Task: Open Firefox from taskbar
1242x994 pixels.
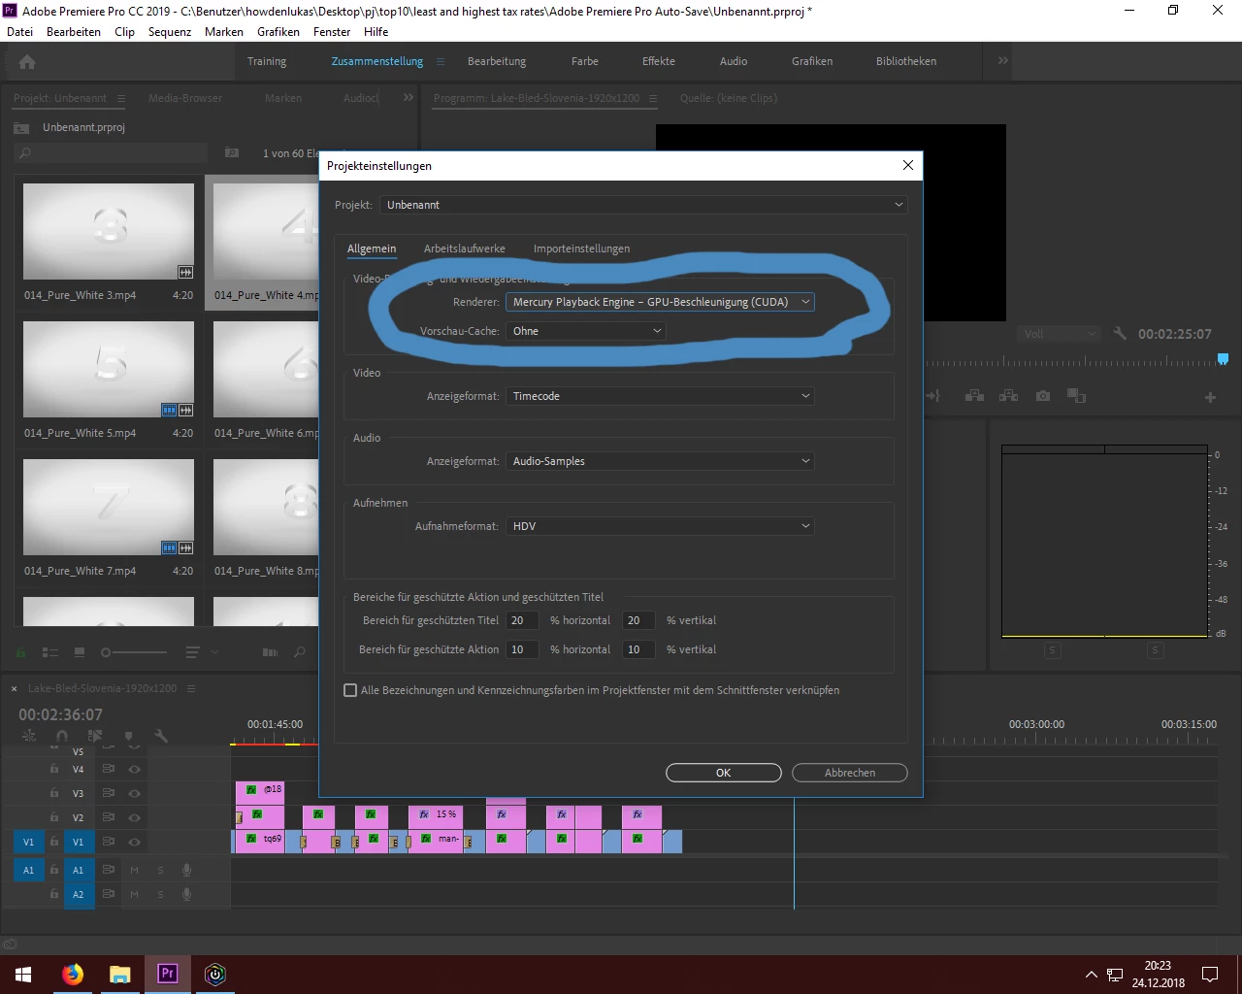Action: click(x=73, y=974)
